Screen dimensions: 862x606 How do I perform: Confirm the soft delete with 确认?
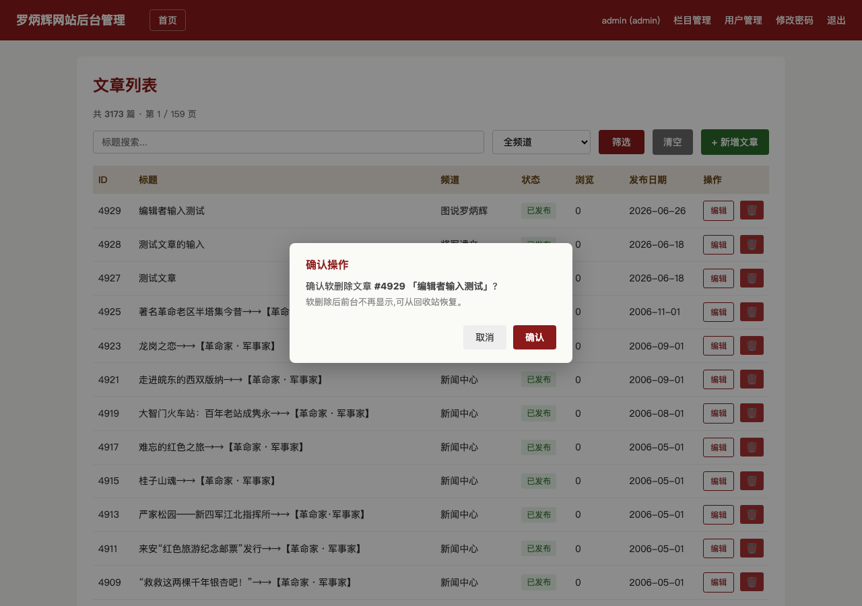tap(535, 337)
